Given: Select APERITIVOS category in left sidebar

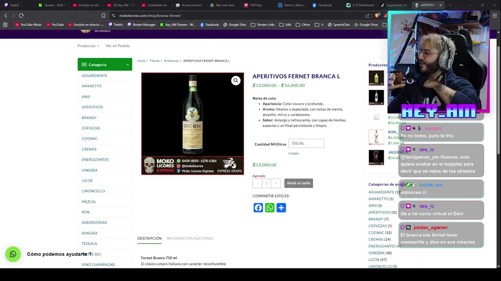Looking at the screenshot, I should pyautogui.click(x=92, y=107).
